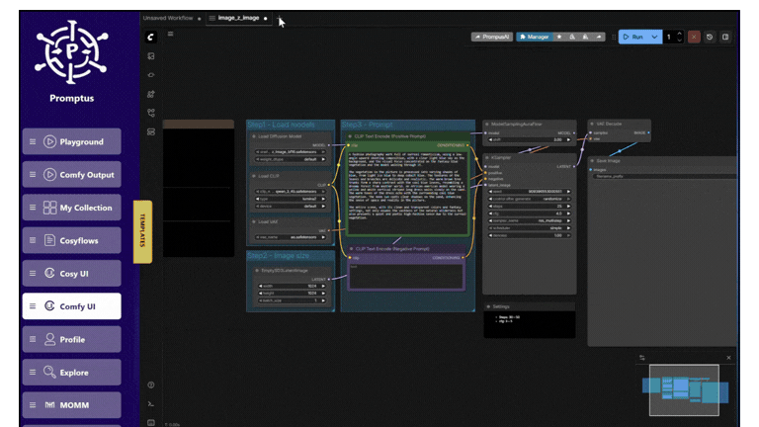Image resolution: width=759 pixels, height=427 pixels.
Task: Collapse the negative prompt CLIP Text Encode node
Action: point(352,249)
